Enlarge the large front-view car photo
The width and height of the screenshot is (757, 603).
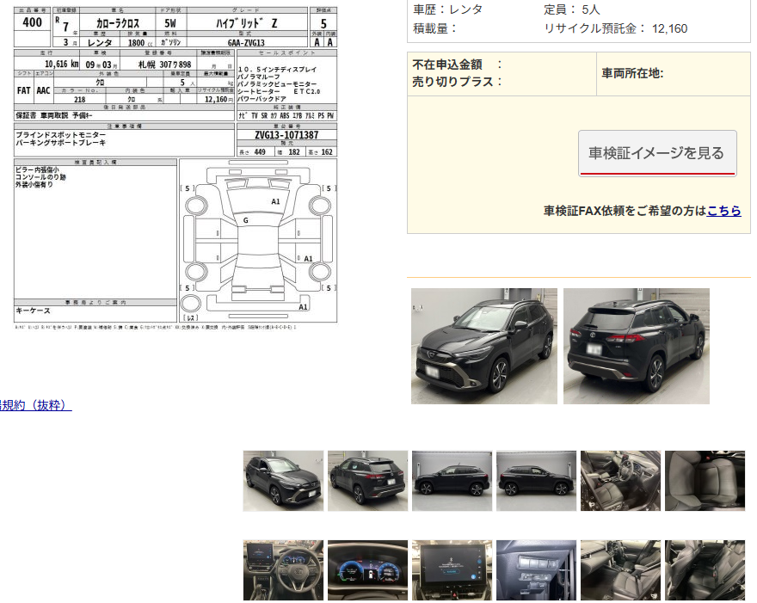[483, 346]
